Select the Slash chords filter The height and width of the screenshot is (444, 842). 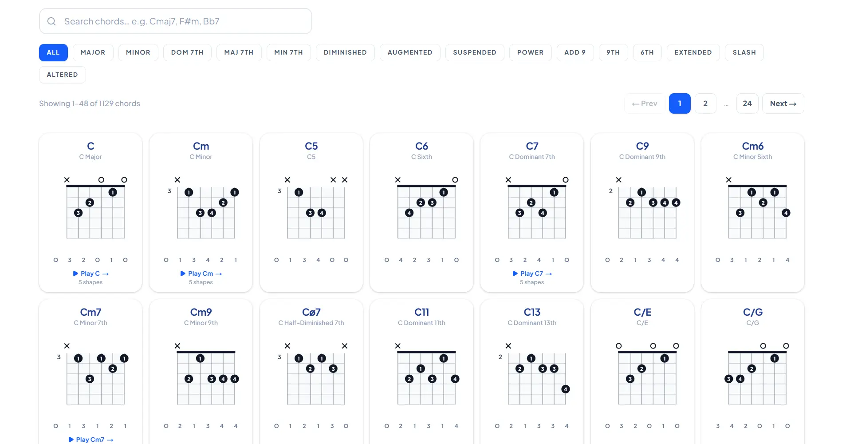744,52
